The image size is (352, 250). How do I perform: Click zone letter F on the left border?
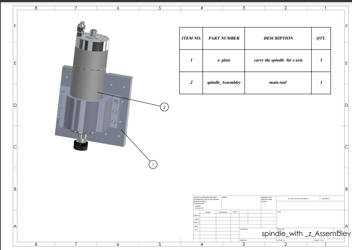pos(15,26)
